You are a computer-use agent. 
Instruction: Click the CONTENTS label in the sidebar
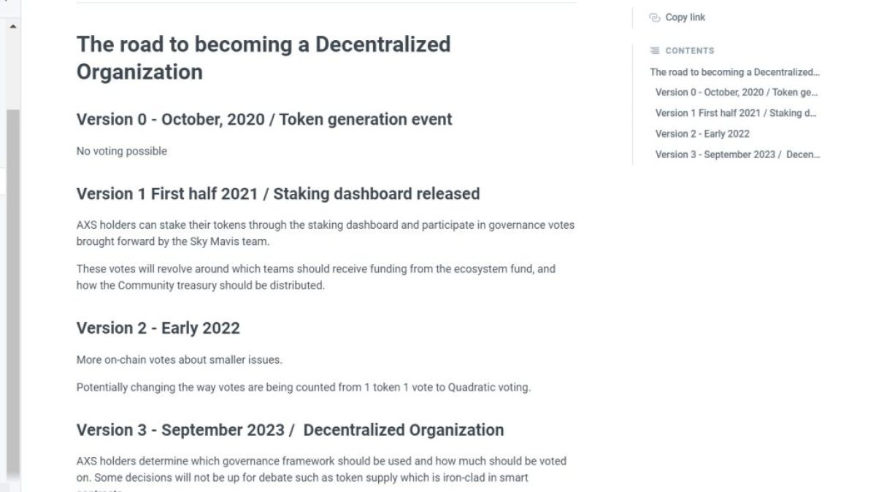point(690,51)
